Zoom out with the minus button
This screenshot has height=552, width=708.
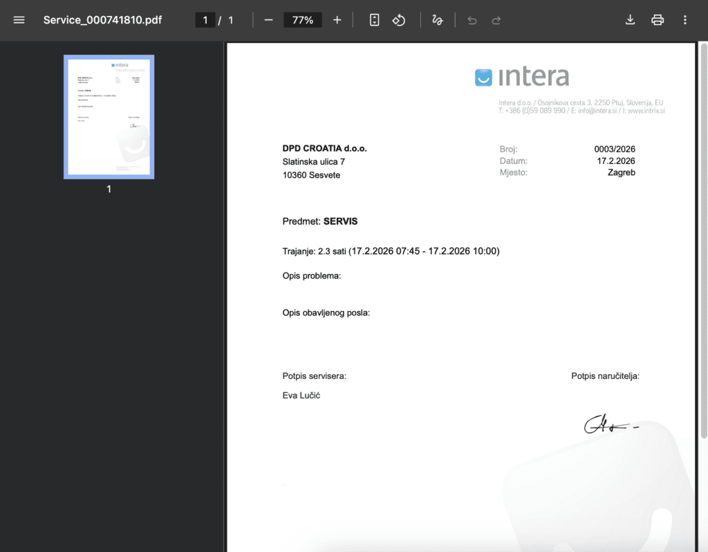[269, 20]
